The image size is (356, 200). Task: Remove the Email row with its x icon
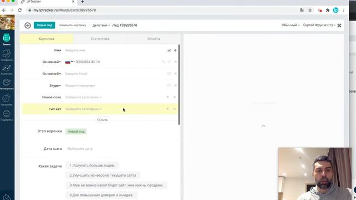coord(175,73)
